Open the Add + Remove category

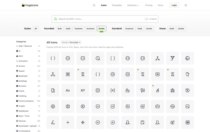point(28,46)
